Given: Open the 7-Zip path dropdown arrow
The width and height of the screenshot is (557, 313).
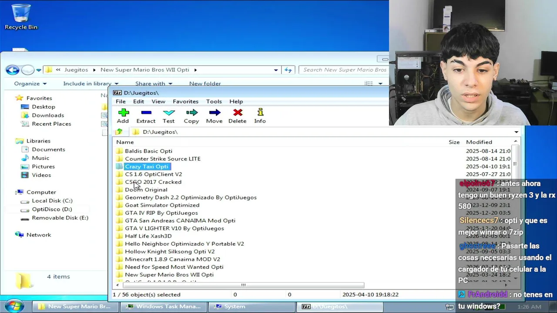Looking at the screenshot, I should click(x=517, y=132).
